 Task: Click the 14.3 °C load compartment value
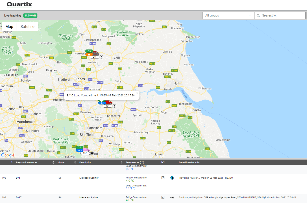(x=131, y=188)
